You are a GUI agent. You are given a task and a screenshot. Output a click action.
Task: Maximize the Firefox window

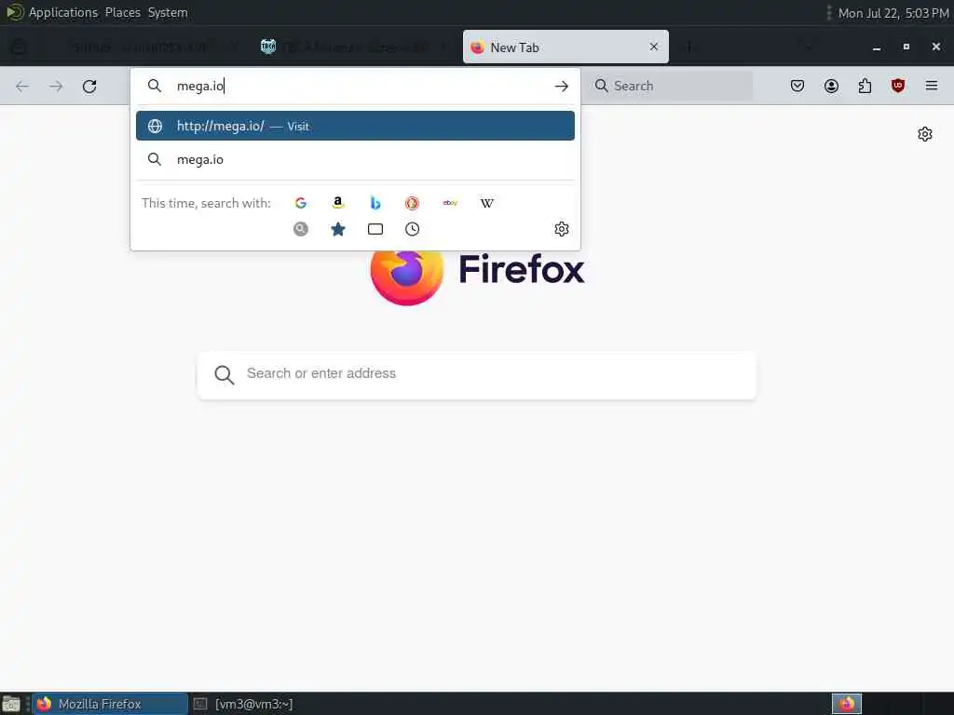pyautogui.click(x=906, y=47)
